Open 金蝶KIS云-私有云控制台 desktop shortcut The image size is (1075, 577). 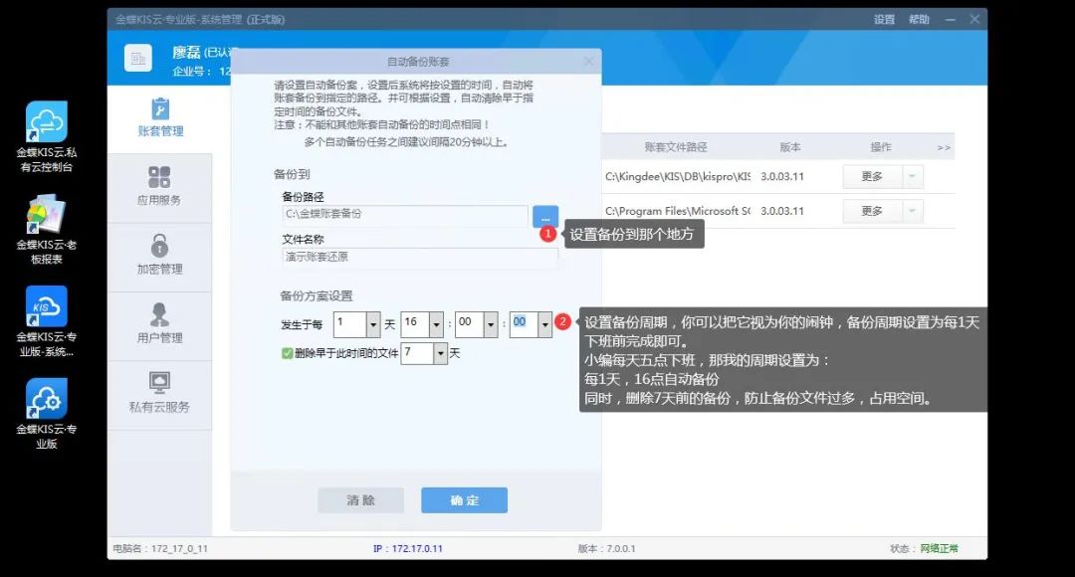pos(47,137)
